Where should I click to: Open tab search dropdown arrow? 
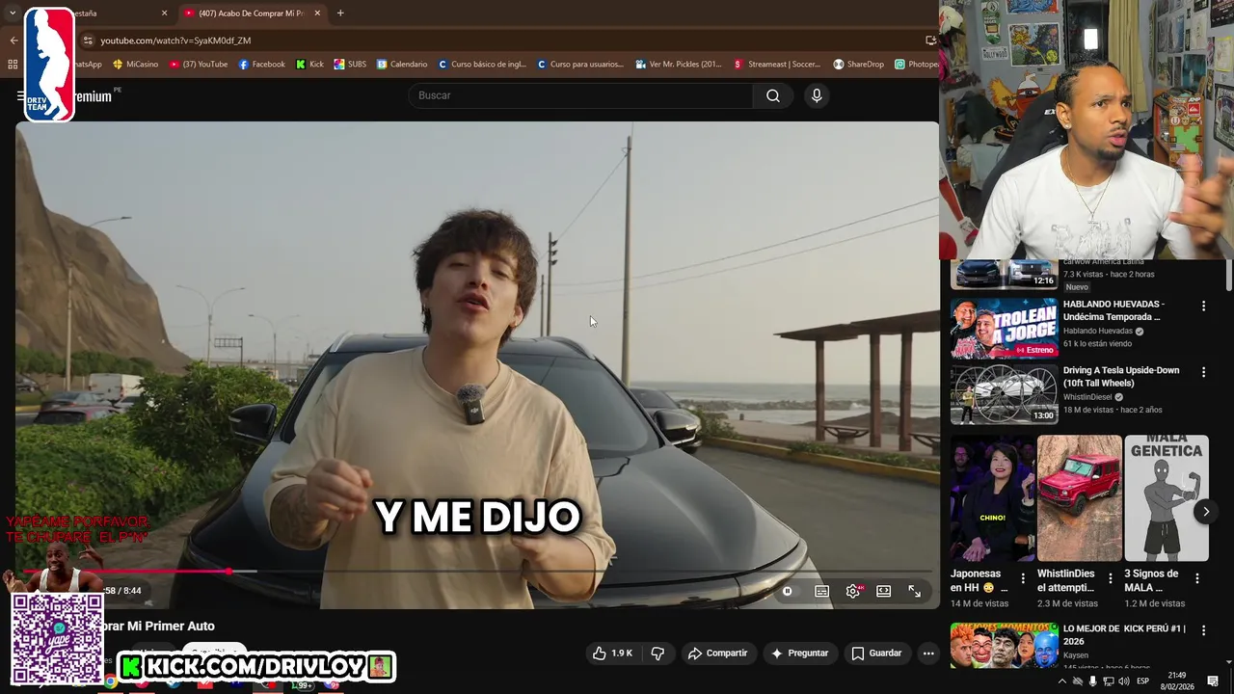pyautogui.click(x=12, y=13)
